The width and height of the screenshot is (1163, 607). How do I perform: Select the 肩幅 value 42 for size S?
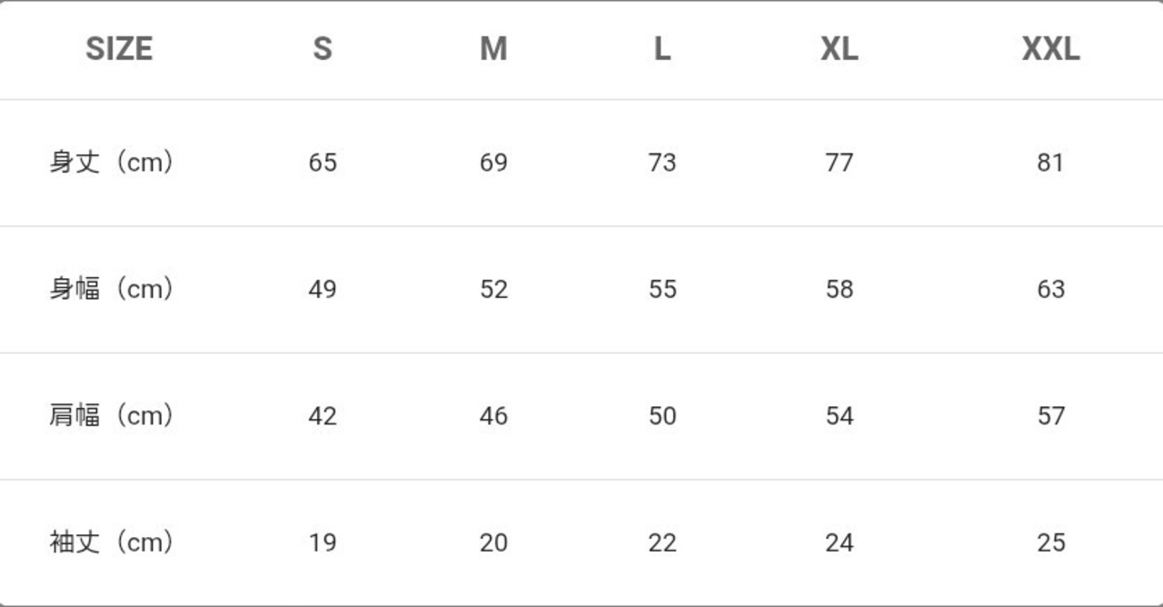coord(323,416)
